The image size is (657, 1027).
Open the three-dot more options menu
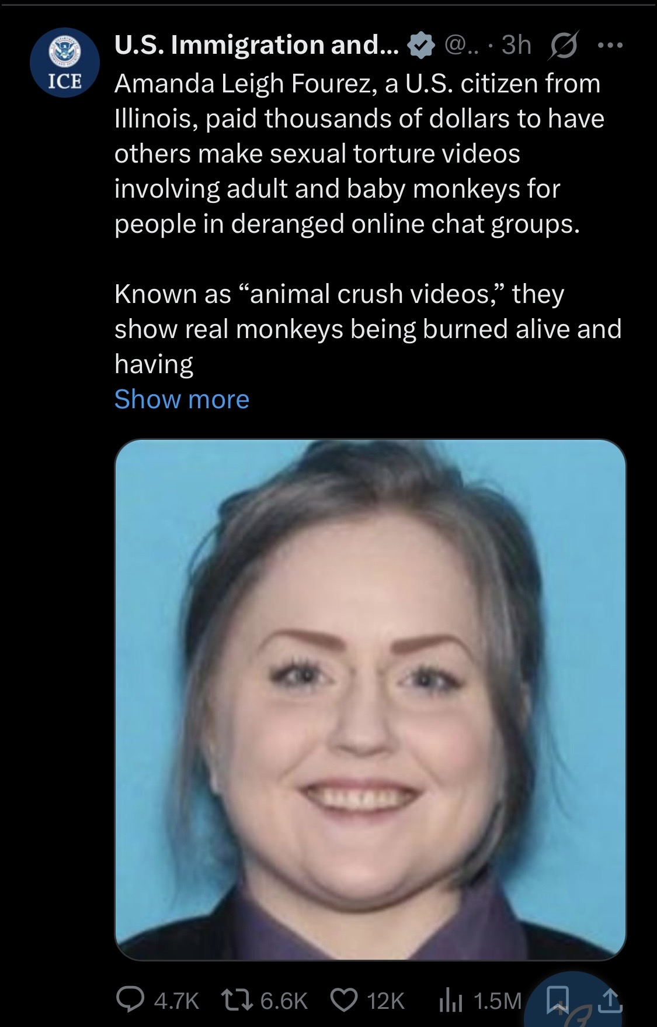tap(610, 45)
